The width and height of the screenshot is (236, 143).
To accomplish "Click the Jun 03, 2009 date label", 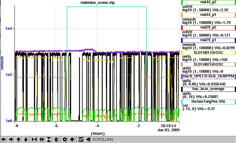I will [x=168, y=130].
